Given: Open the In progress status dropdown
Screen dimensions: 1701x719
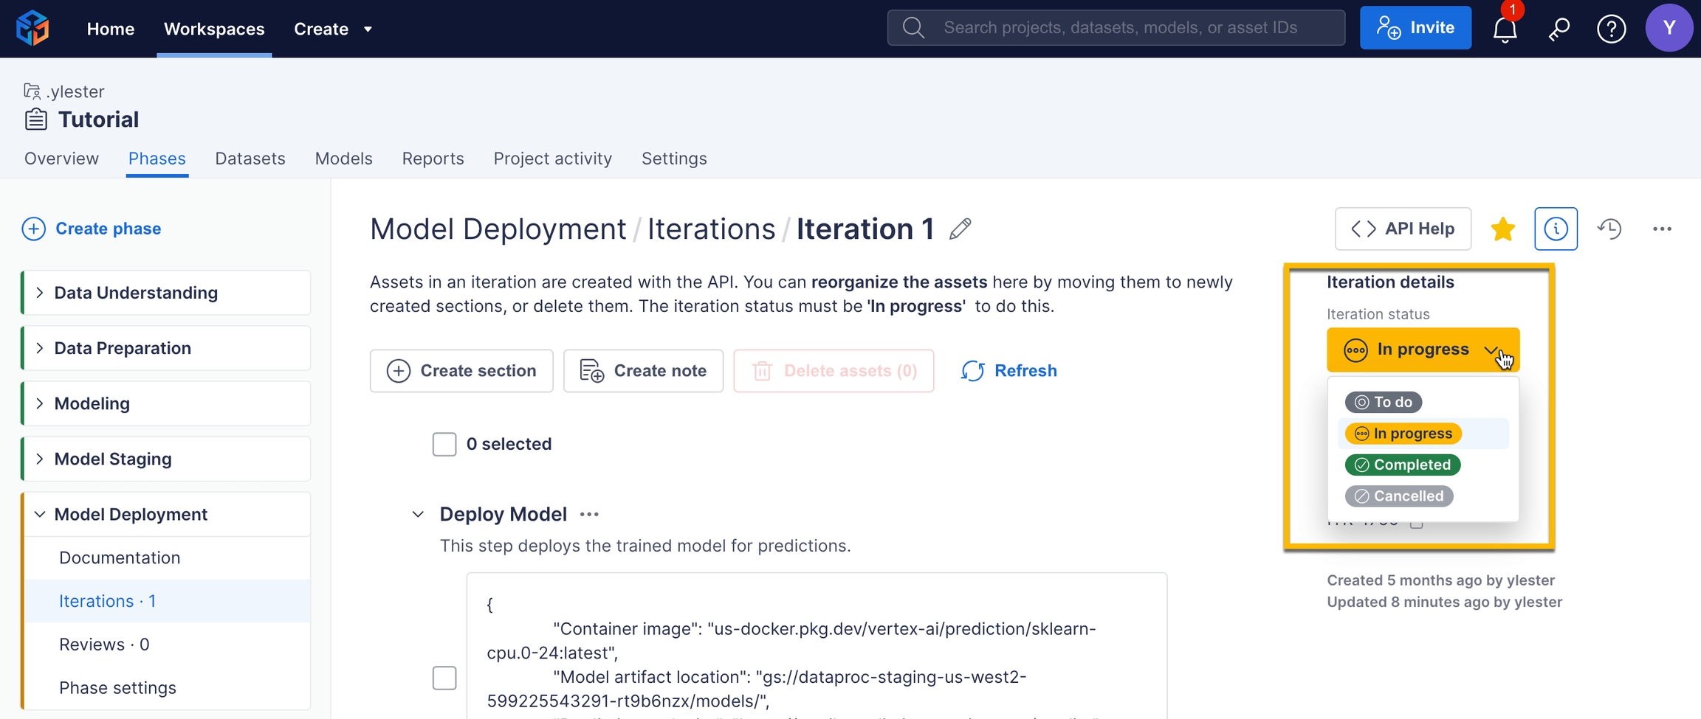Looking at the screenshot, I should tap(1423, 350).
